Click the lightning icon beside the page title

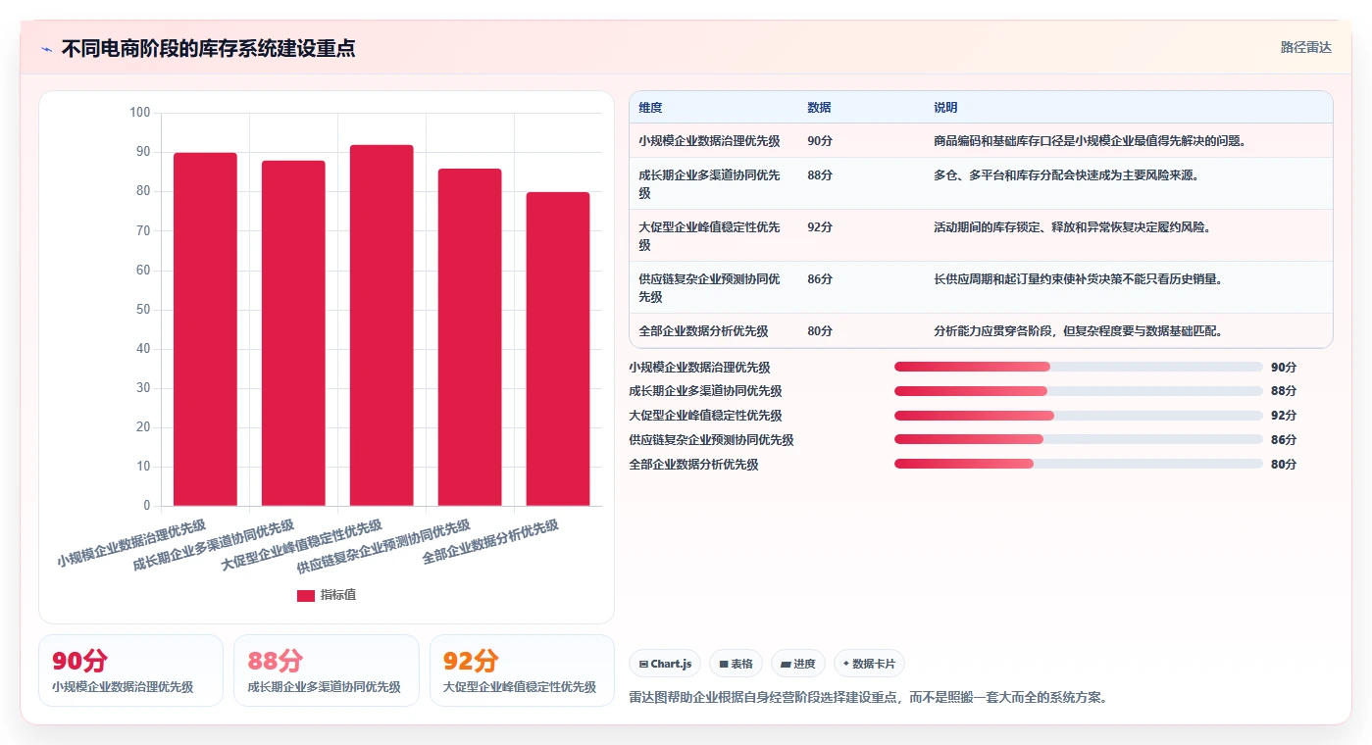click(x=46, y=49)
